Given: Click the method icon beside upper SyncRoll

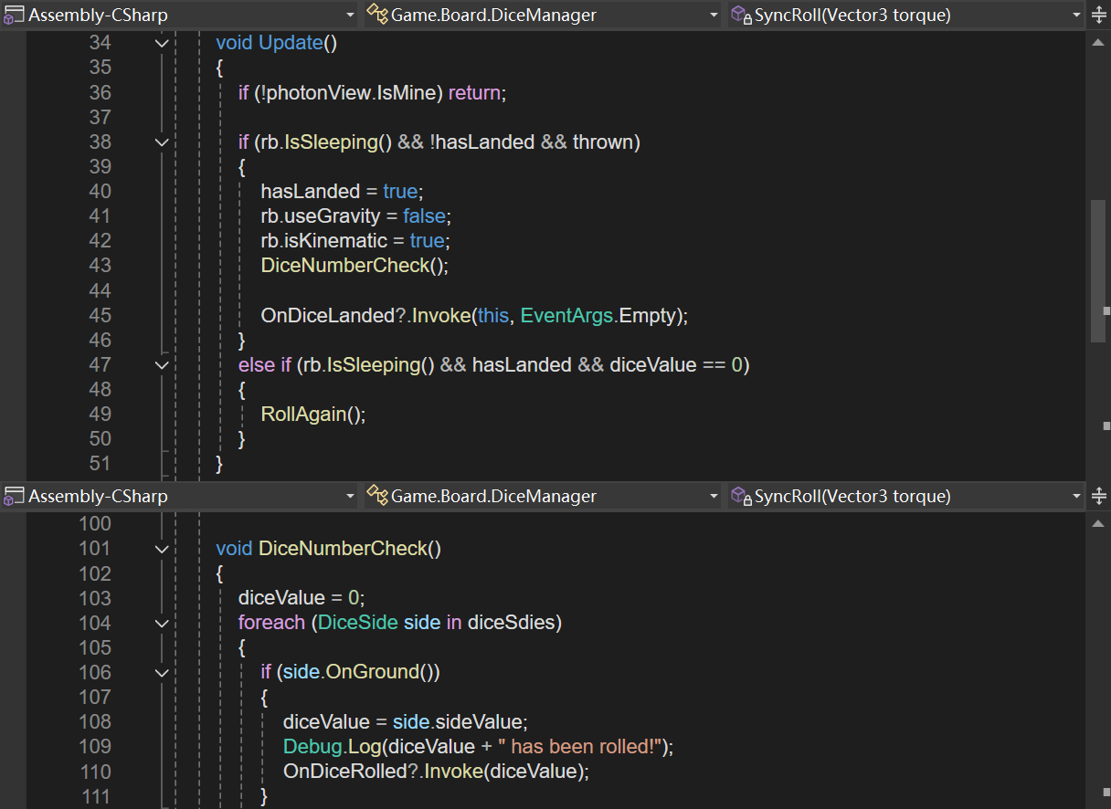Looking at the screenshot, I should tap(740, 15).
